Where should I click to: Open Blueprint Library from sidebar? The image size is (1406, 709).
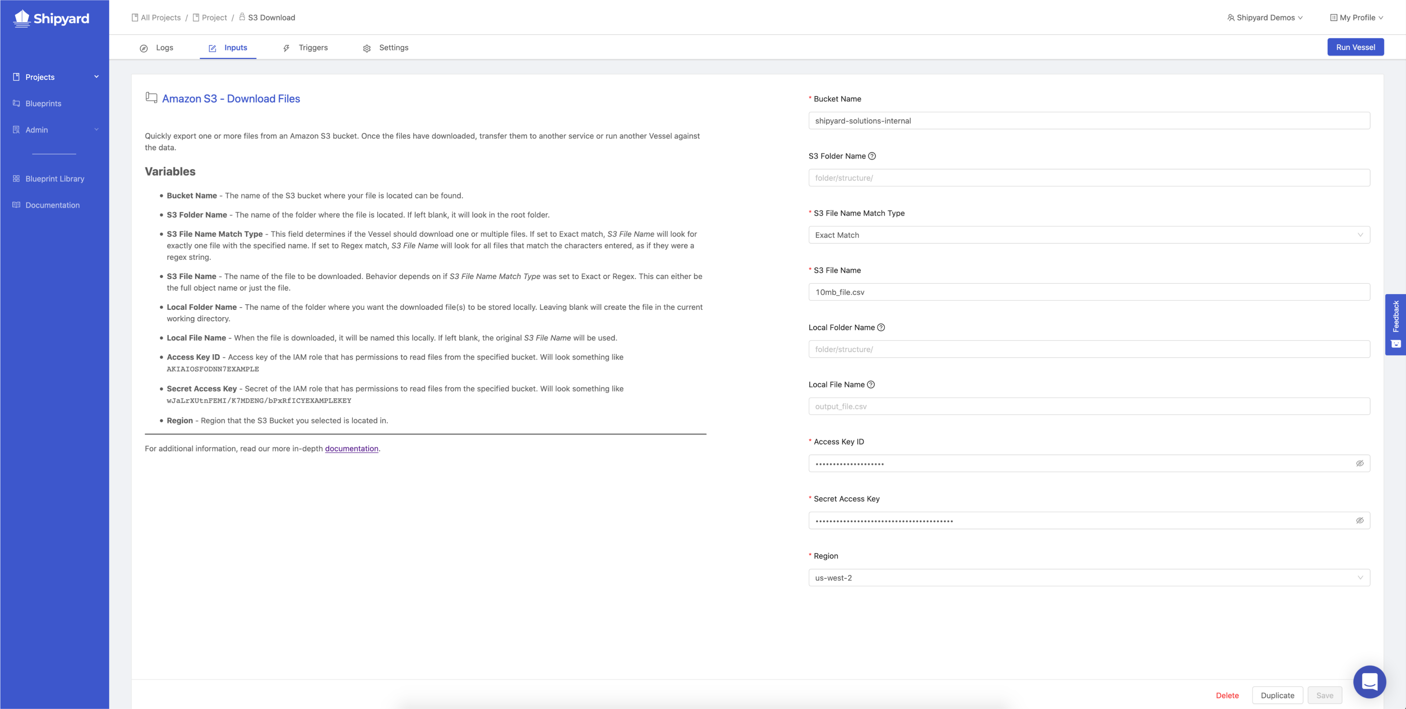[x=55, y=179]
